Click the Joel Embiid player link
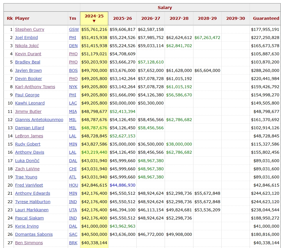This screenshot has width=281, height=248. (26, 38)
